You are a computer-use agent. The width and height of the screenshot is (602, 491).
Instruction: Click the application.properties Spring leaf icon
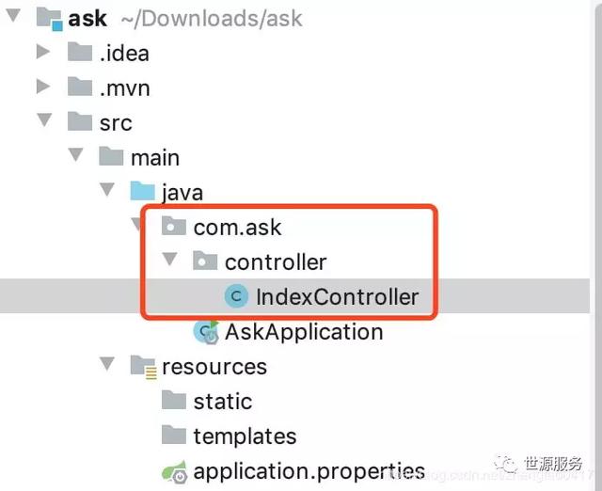tap(173, 471)
